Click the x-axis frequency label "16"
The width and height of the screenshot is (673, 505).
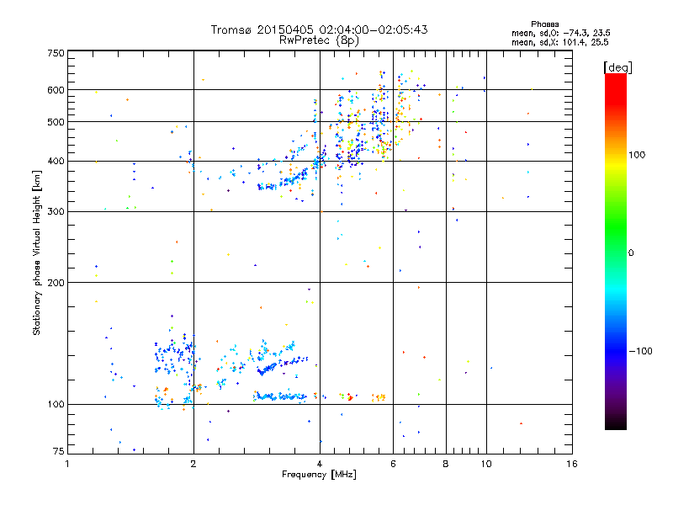click(x=572, y=464)
